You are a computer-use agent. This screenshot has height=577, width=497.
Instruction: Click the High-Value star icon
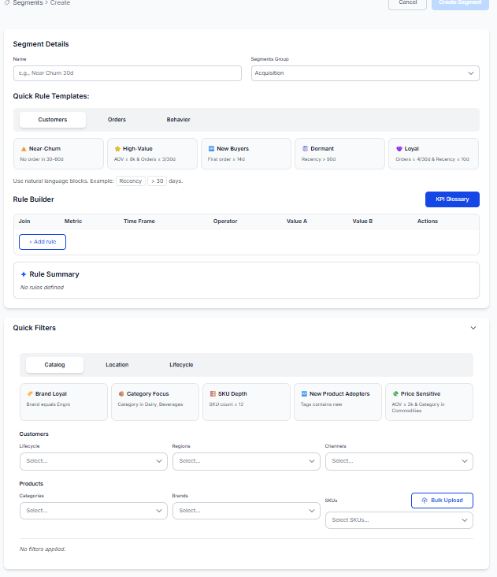[117, 148]
